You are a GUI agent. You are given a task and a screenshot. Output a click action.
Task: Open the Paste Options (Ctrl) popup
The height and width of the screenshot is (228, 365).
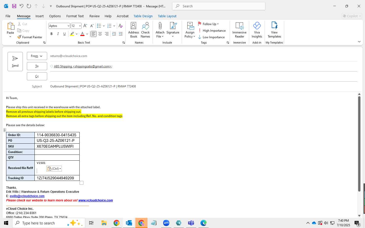pos(54,169)
